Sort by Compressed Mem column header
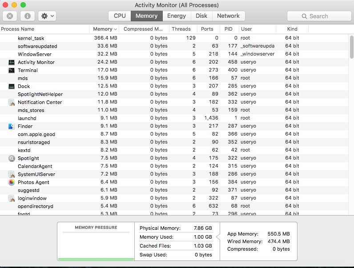Viewport: 354px width, 268px height. 144,29
